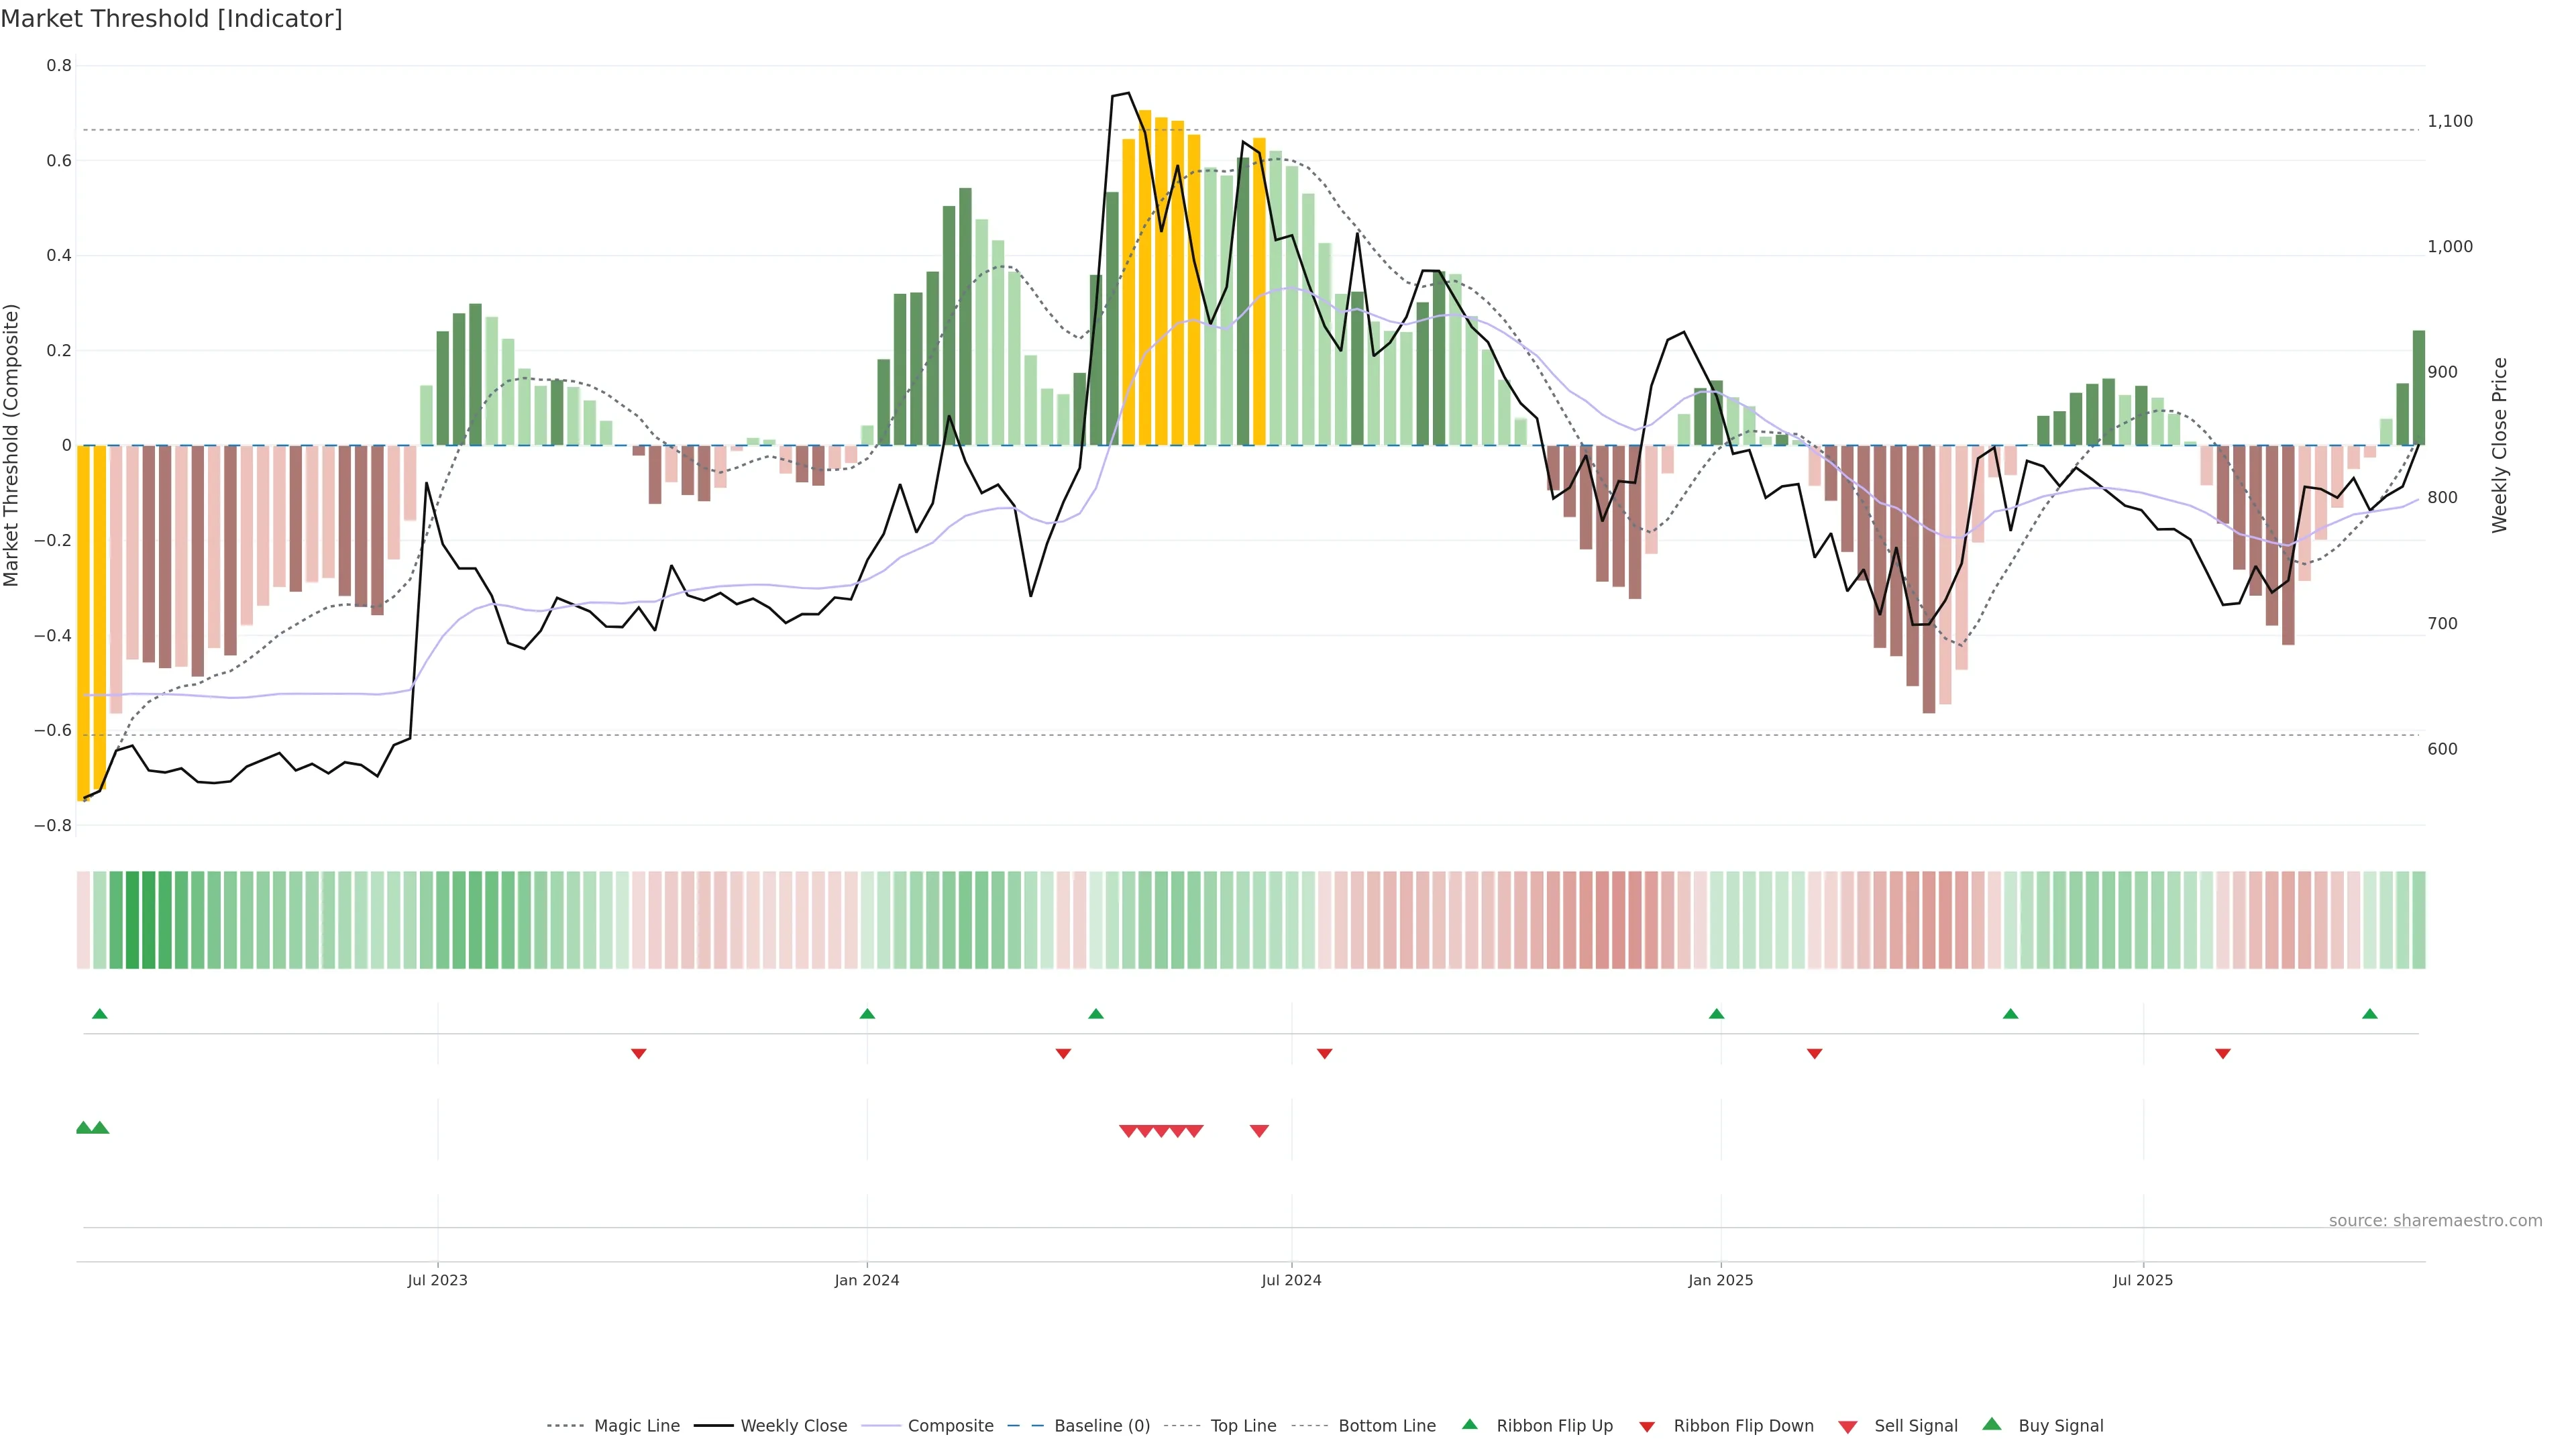Toggle Magic Line legend entry
The height and width of the screenshot is (1449, 2576).
coord(636,1426)
